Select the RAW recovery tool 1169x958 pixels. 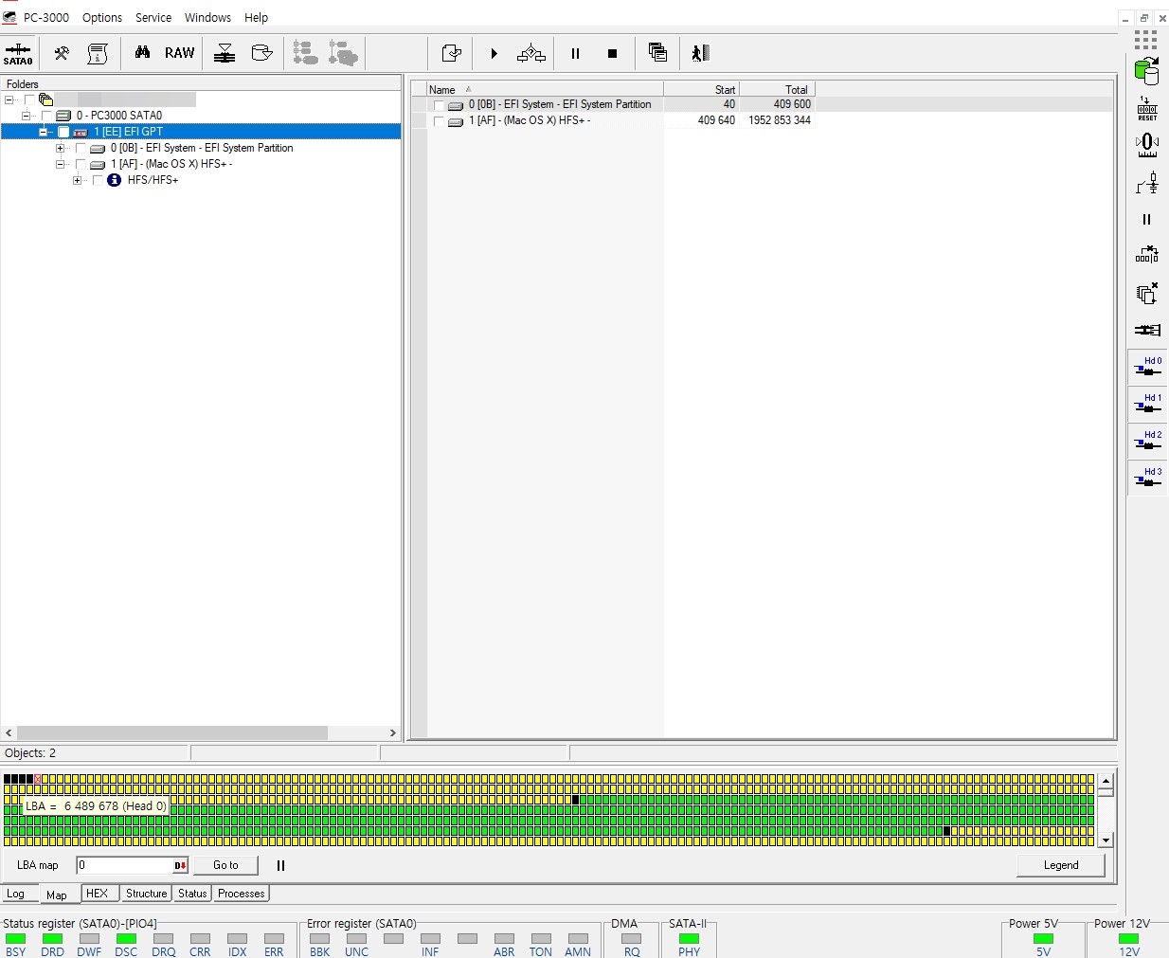click(179, 53)
